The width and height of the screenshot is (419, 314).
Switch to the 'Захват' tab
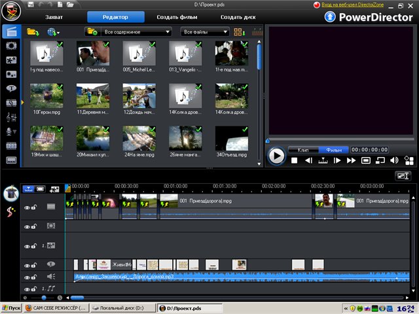(x=54, y=17)
